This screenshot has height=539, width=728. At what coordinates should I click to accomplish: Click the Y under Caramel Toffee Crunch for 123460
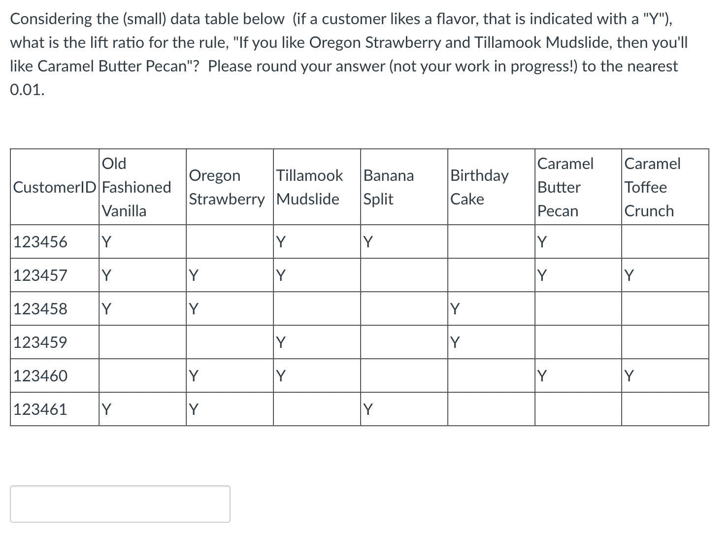click(x=629, y=376)
